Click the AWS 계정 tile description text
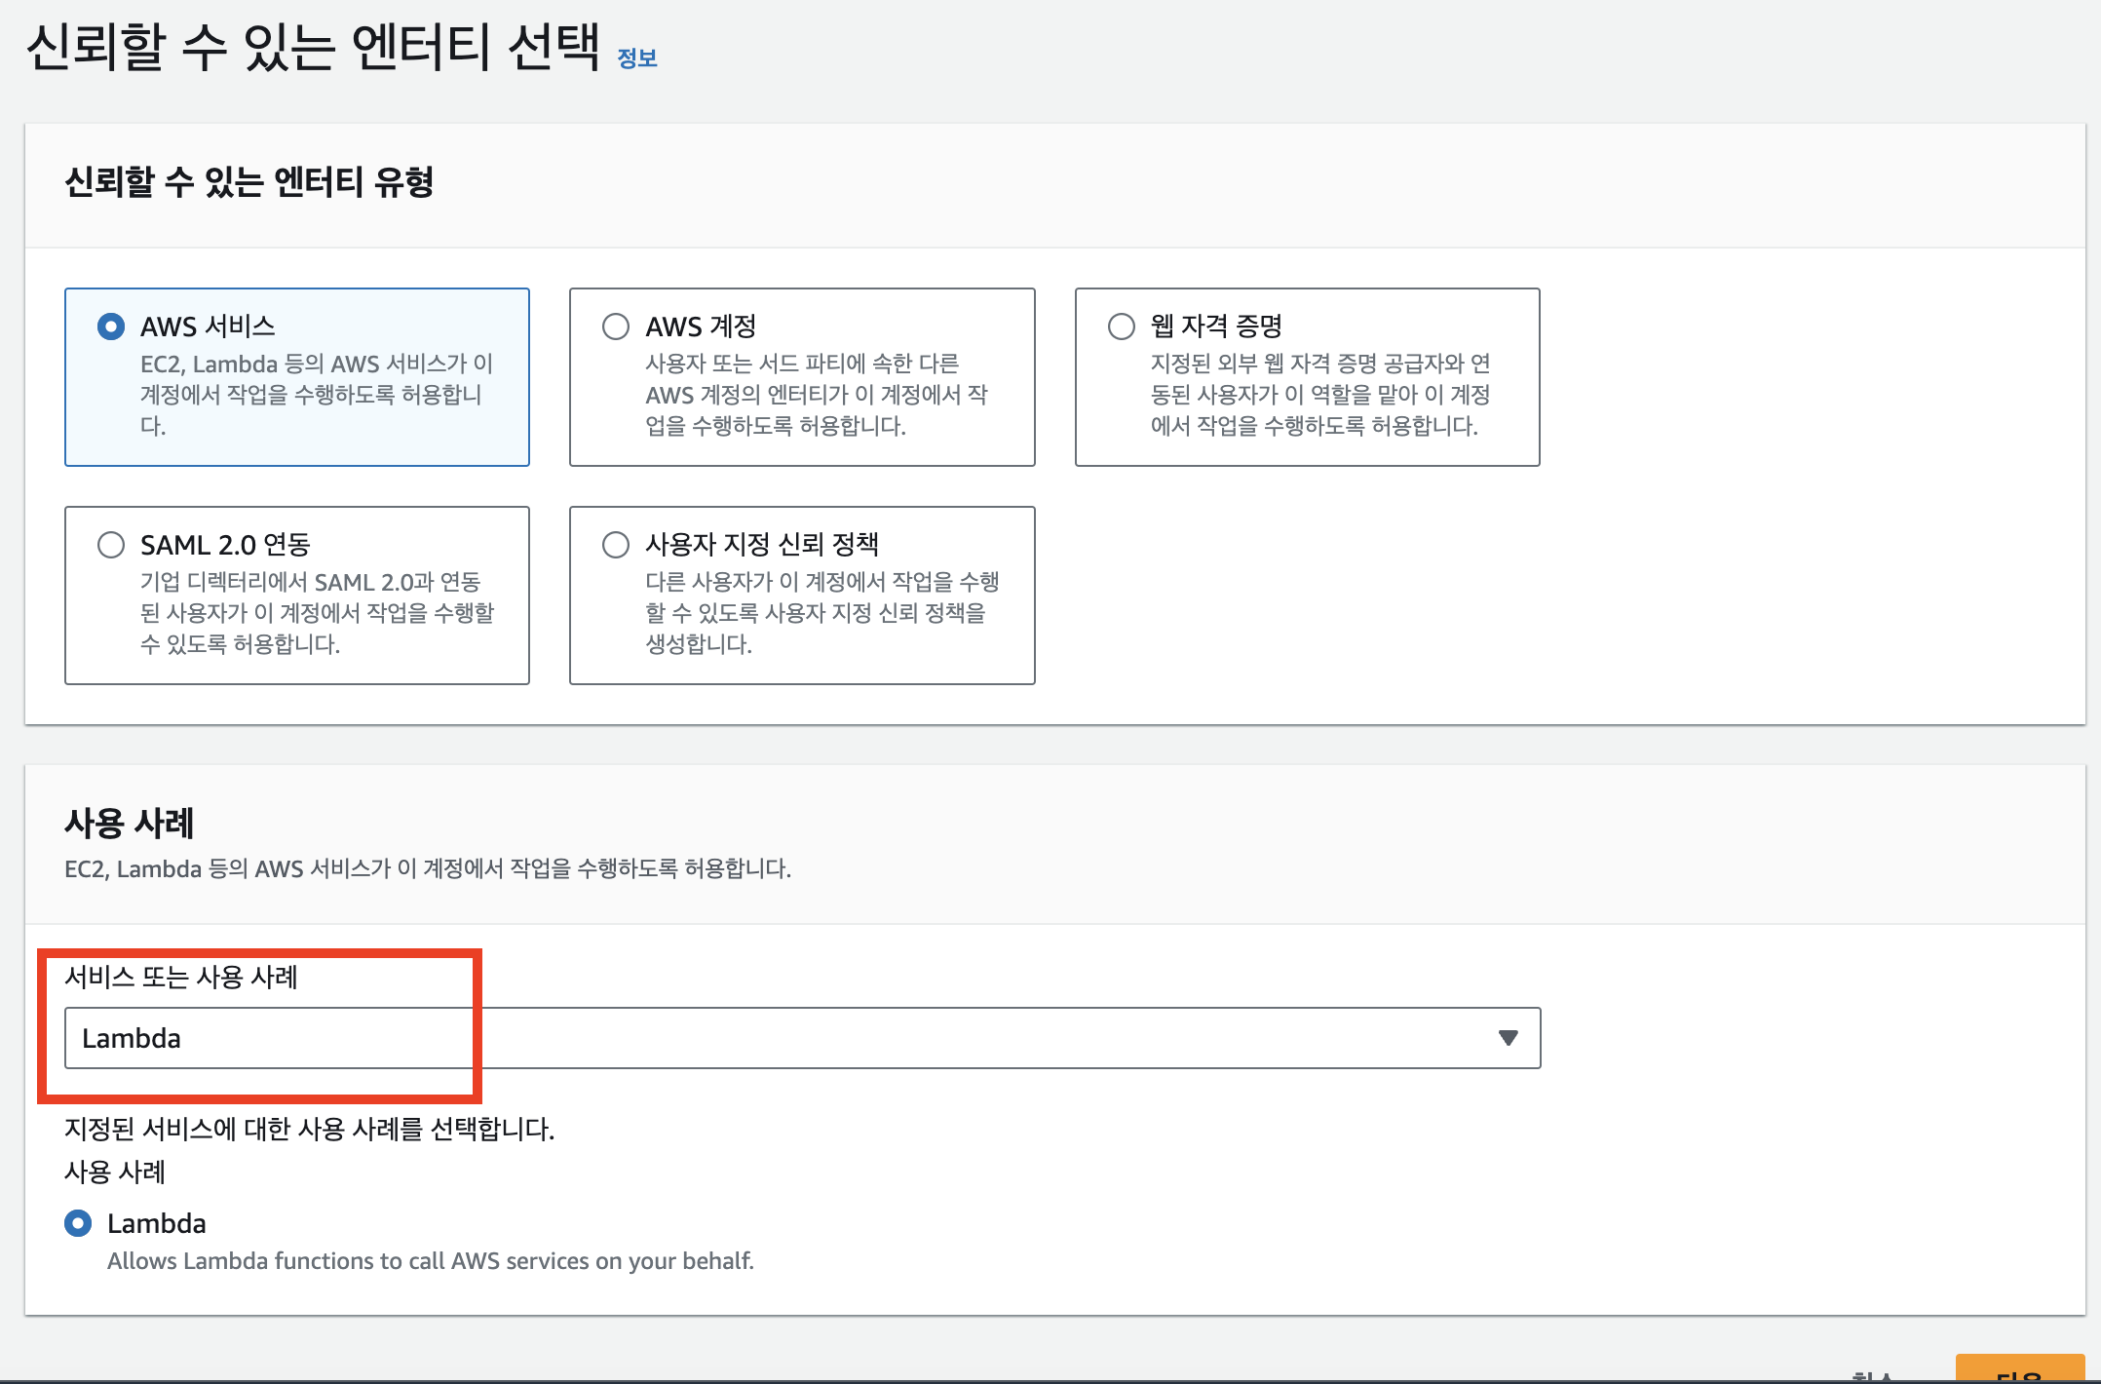 coord(816,395)
